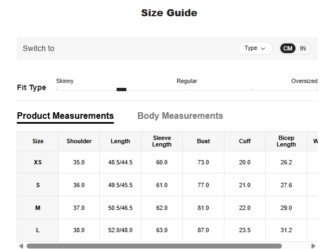Click the Shoulder column header
The width and height of the screenshot is (334, 249).
pos(79,141)
